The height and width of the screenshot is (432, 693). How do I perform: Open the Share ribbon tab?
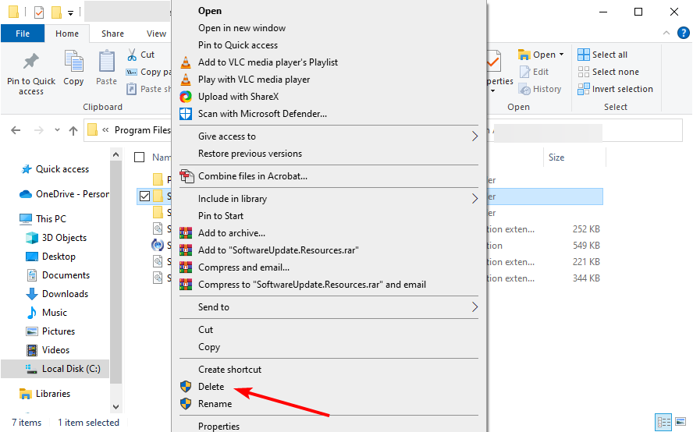pyautogui.click(x=112, y=34)
